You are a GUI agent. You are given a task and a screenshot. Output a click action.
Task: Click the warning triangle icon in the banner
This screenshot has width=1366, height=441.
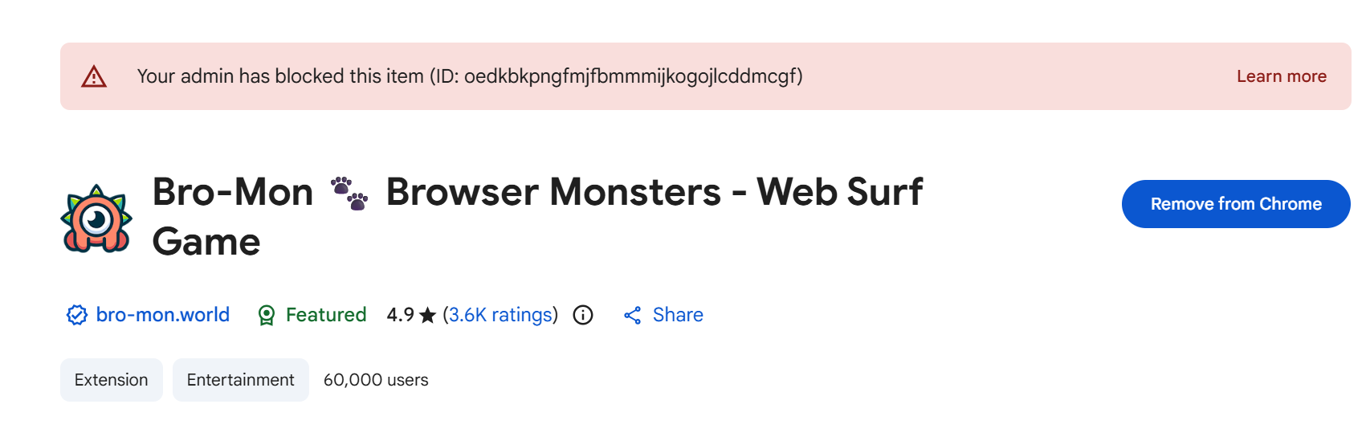click(94, 77)
